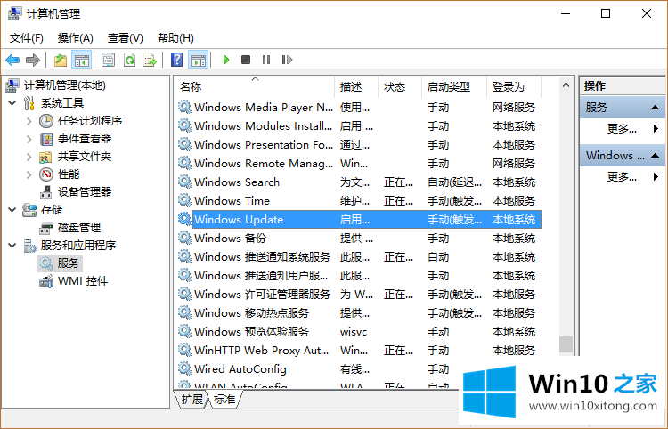The image size is (668, 429).
Task: Select Windows Media Player N... service
Action: tap(359, 107)
